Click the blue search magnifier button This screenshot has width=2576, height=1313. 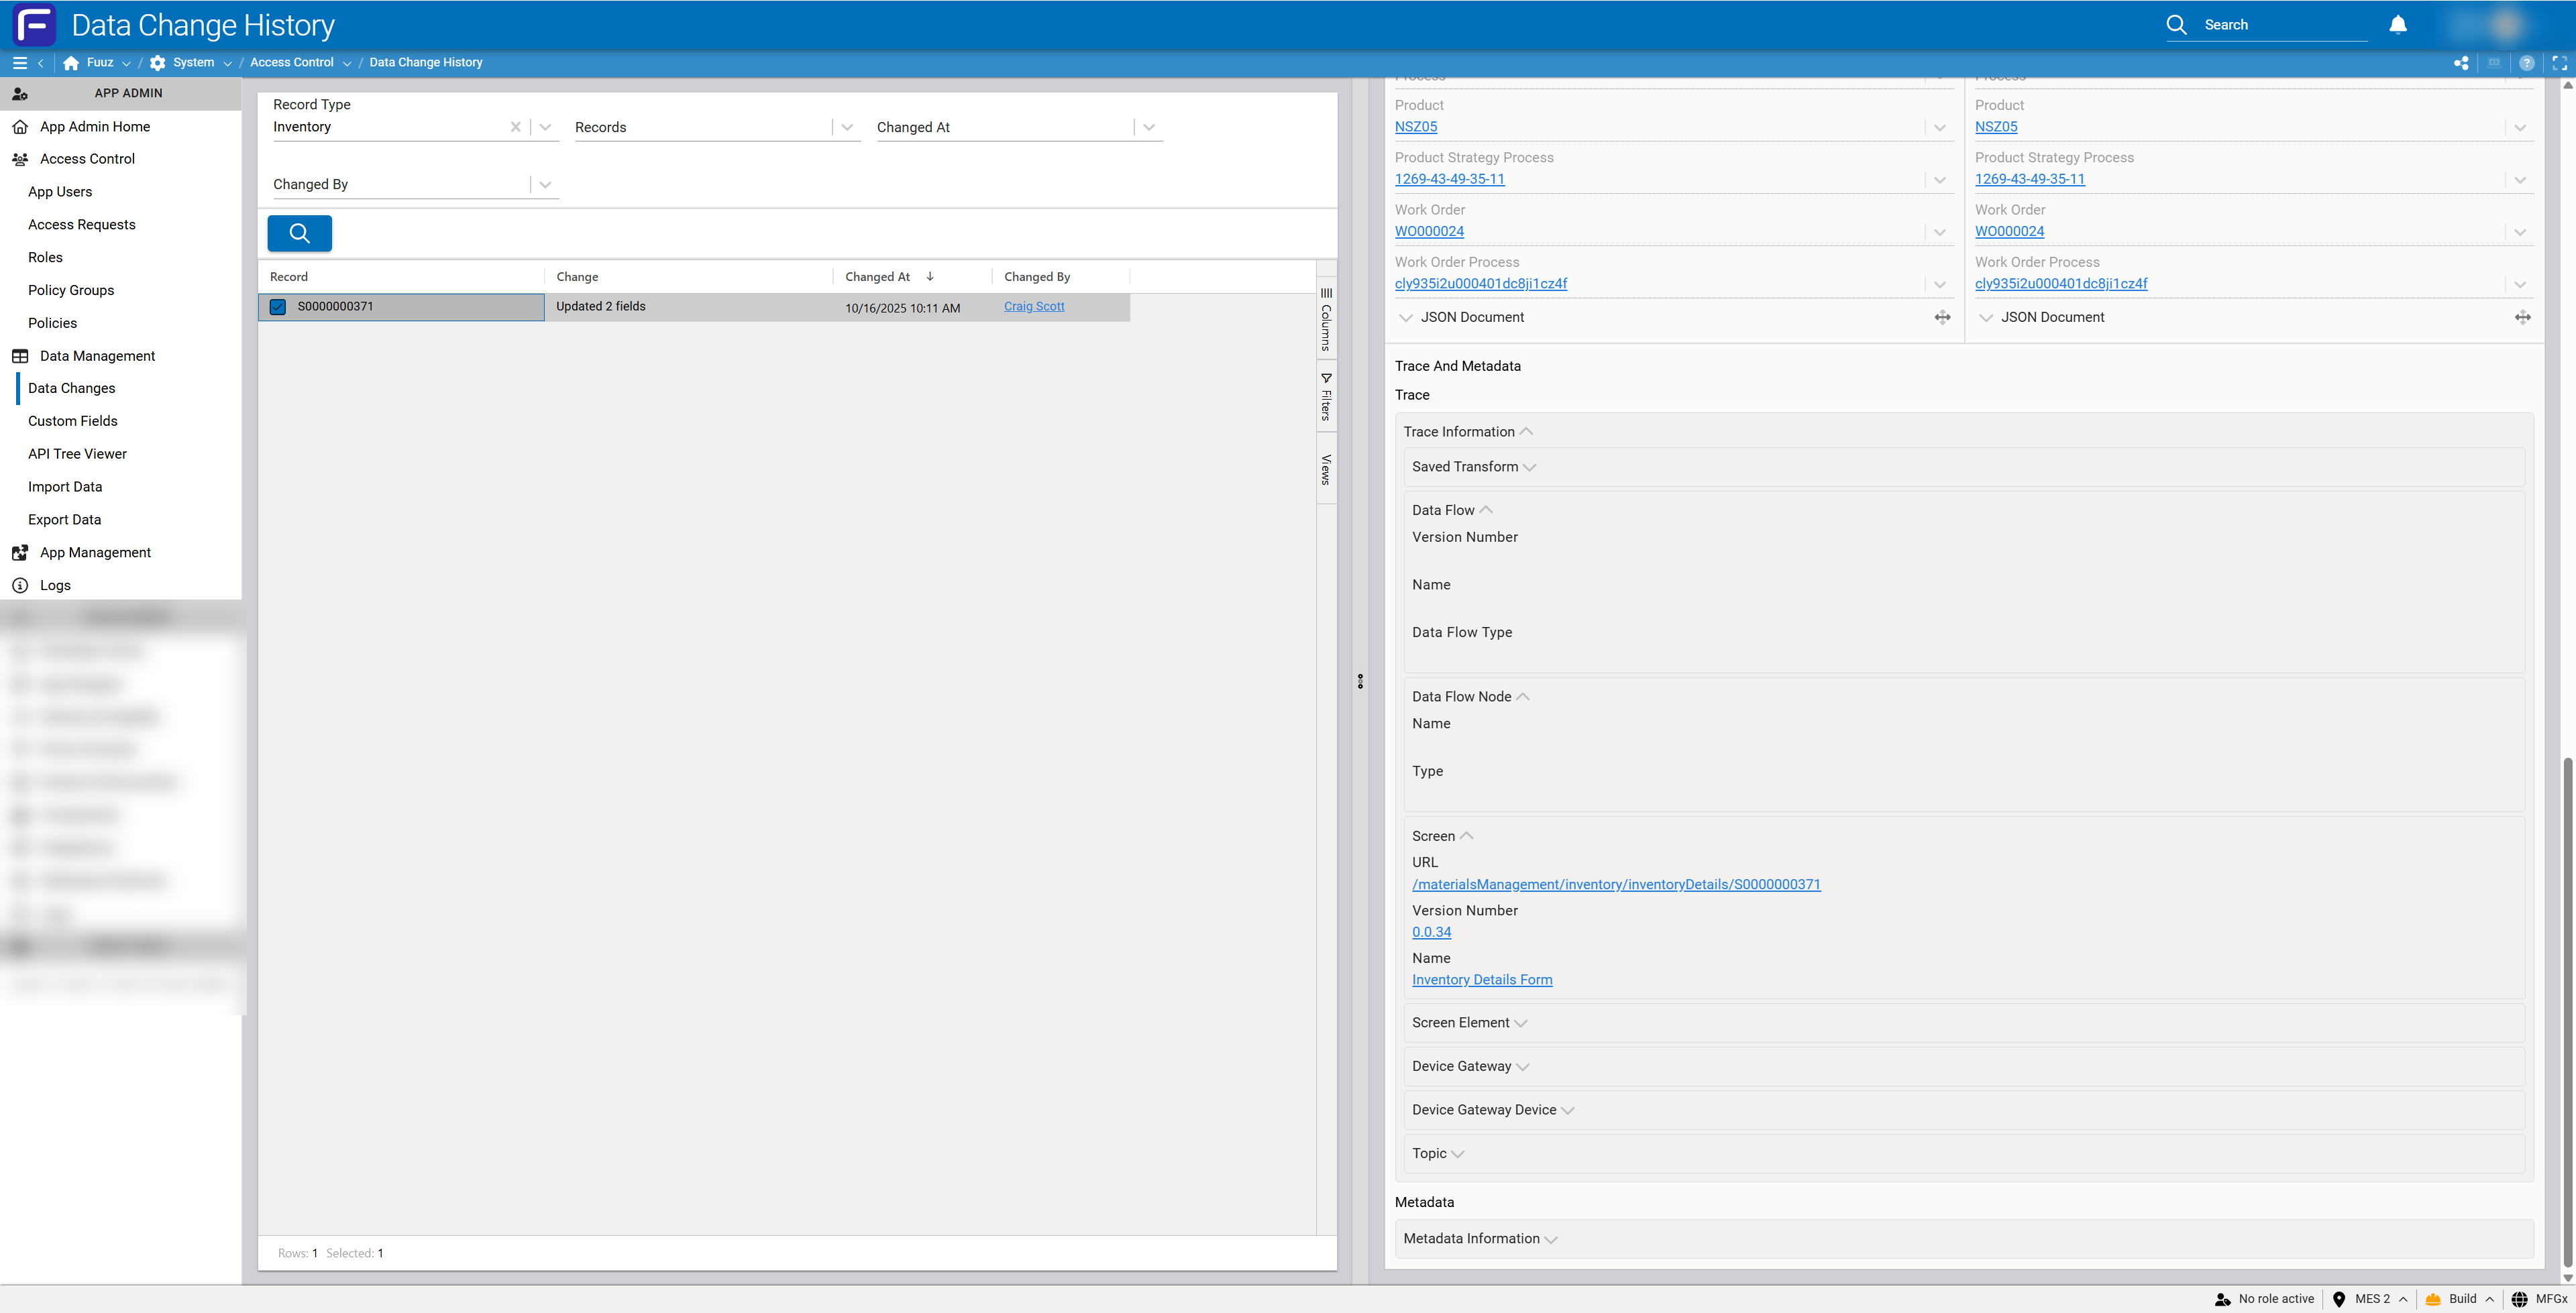pos(299,233)
